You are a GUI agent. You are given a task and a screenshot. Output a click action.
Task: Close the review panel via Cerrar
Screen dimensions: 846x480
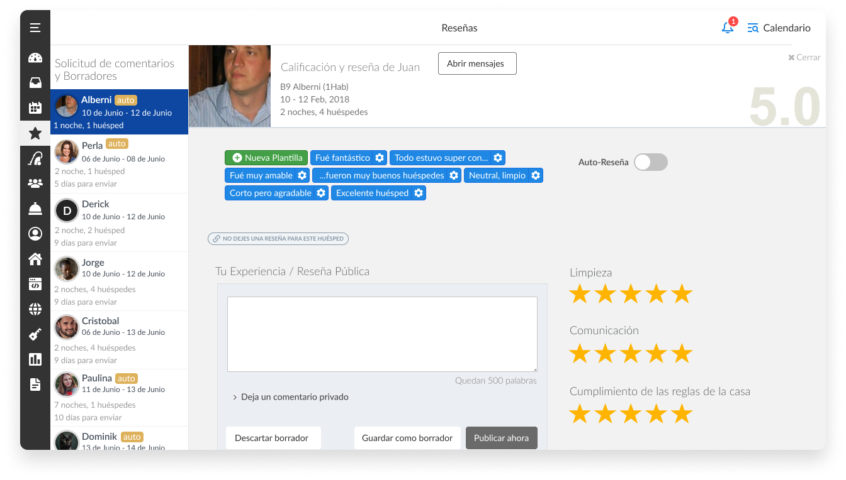[x=804, y=57]
